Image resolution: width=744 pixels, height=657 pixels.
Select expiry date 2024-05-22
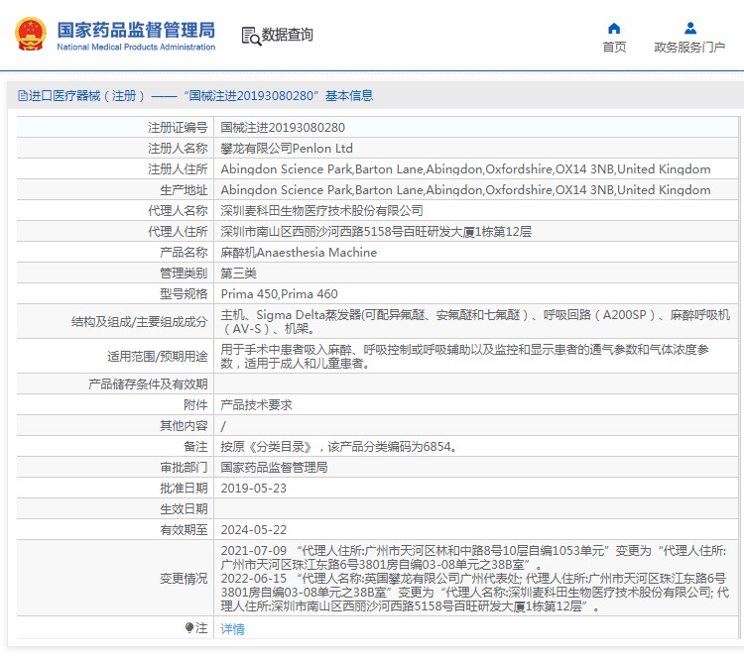pyautogui.click(x=253, y=530)
